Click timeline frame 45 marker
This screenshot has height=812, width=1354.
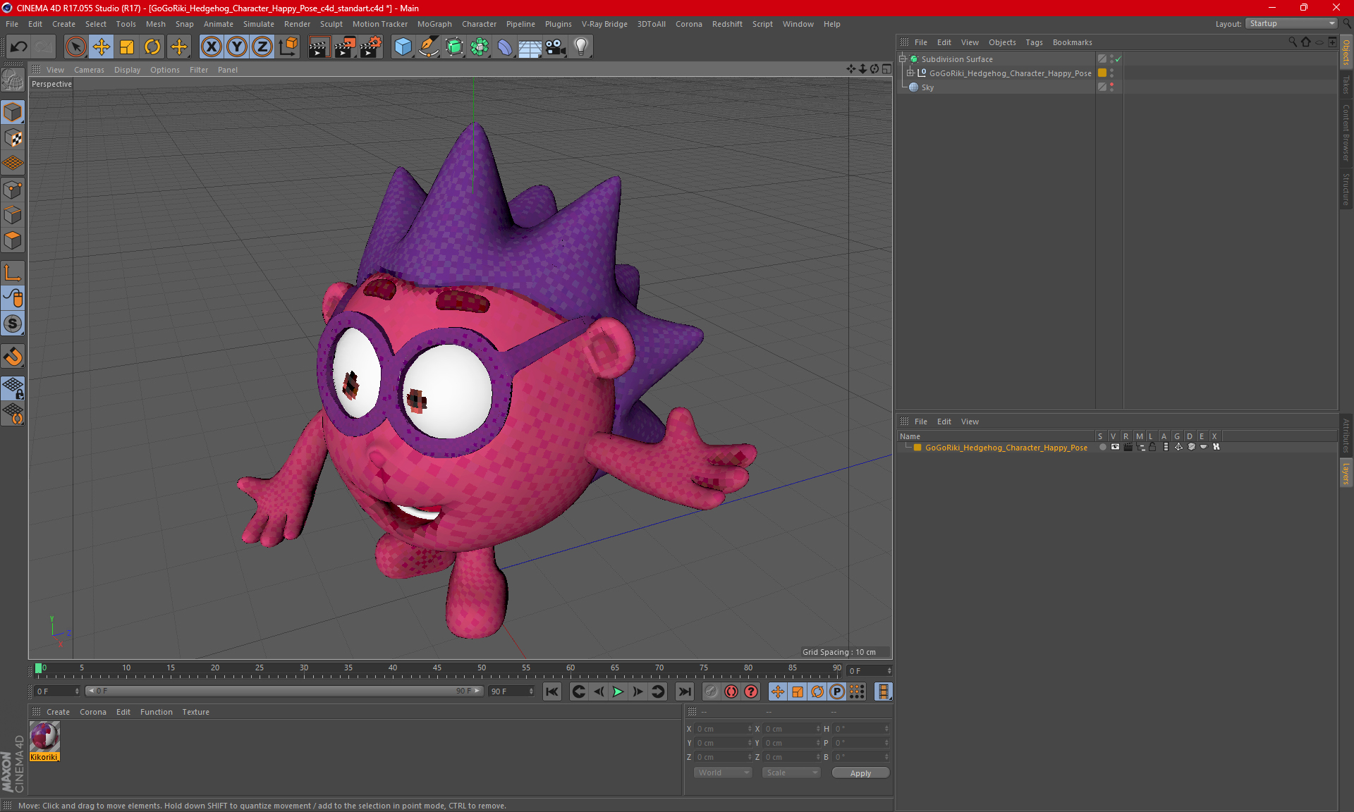(x=437, y=670)
